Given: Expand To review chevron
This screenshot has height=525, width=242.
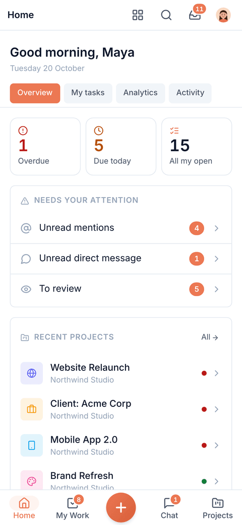Looking at the screenshot, I should (217, 290).
